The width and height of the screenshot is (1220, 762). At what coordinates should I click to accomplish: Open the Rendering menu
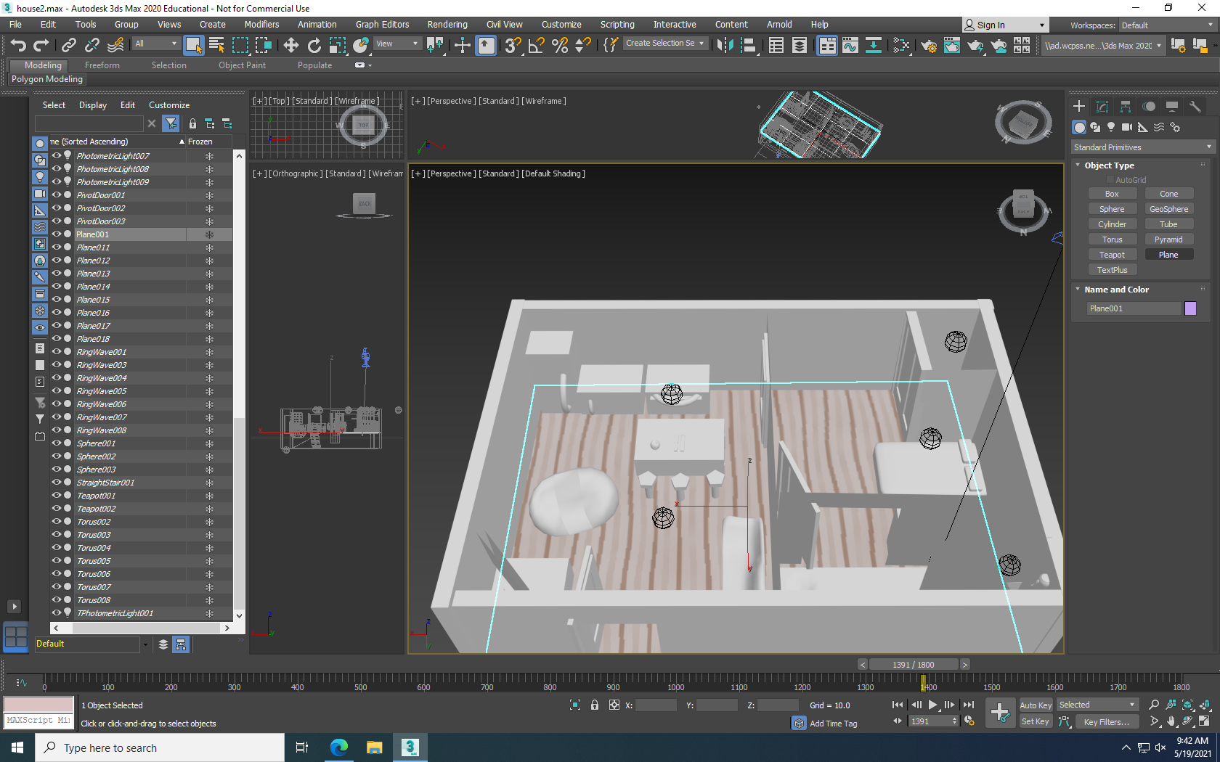(447, 24)
